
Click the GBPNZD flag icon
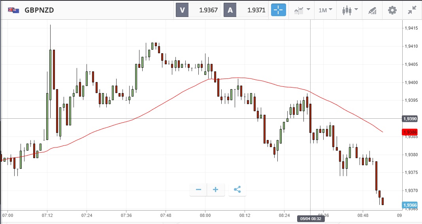[13, 10]
